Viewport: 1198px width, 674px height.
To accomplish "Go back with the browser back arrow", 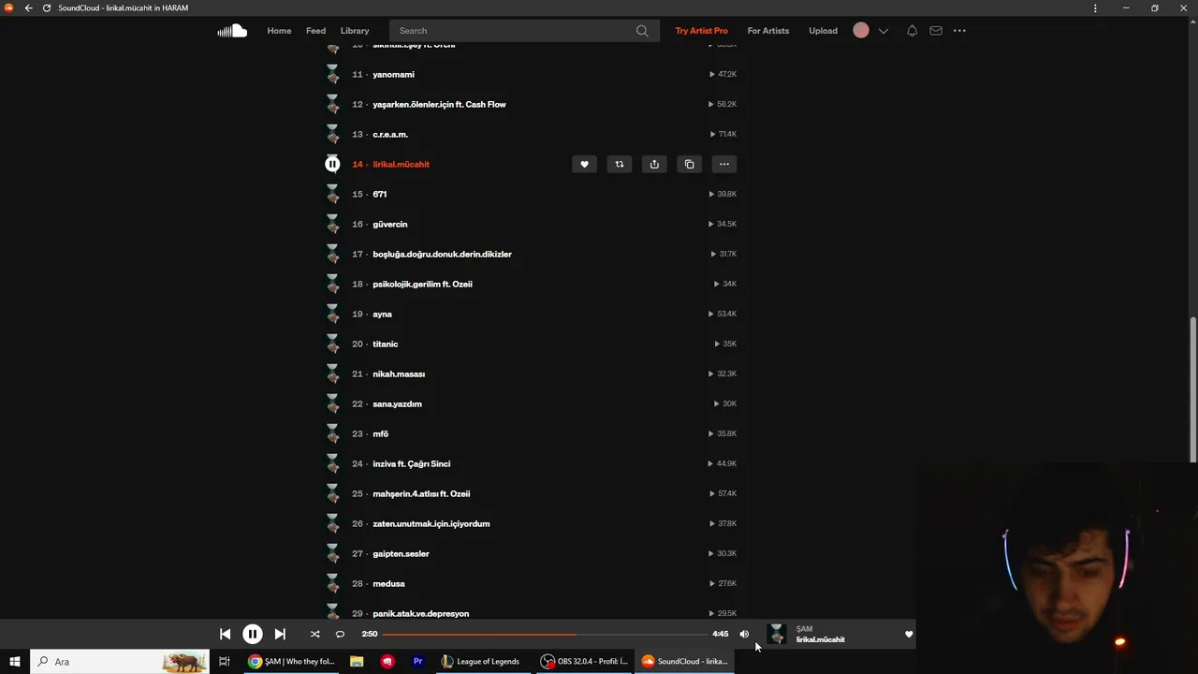I will pyautogui.click(x=28, y=7).
